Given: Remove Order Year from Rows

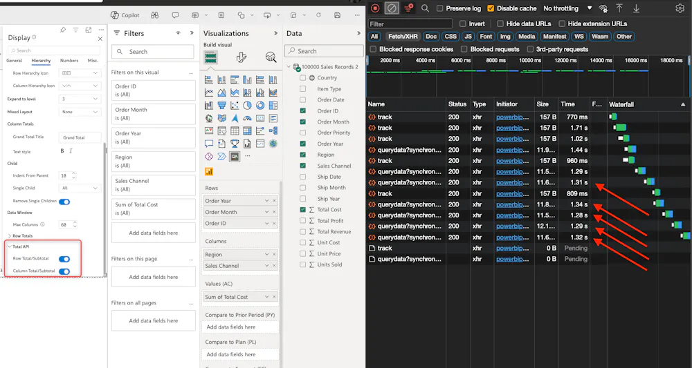Looking at the screenshot, I should (x=274, y=201).
